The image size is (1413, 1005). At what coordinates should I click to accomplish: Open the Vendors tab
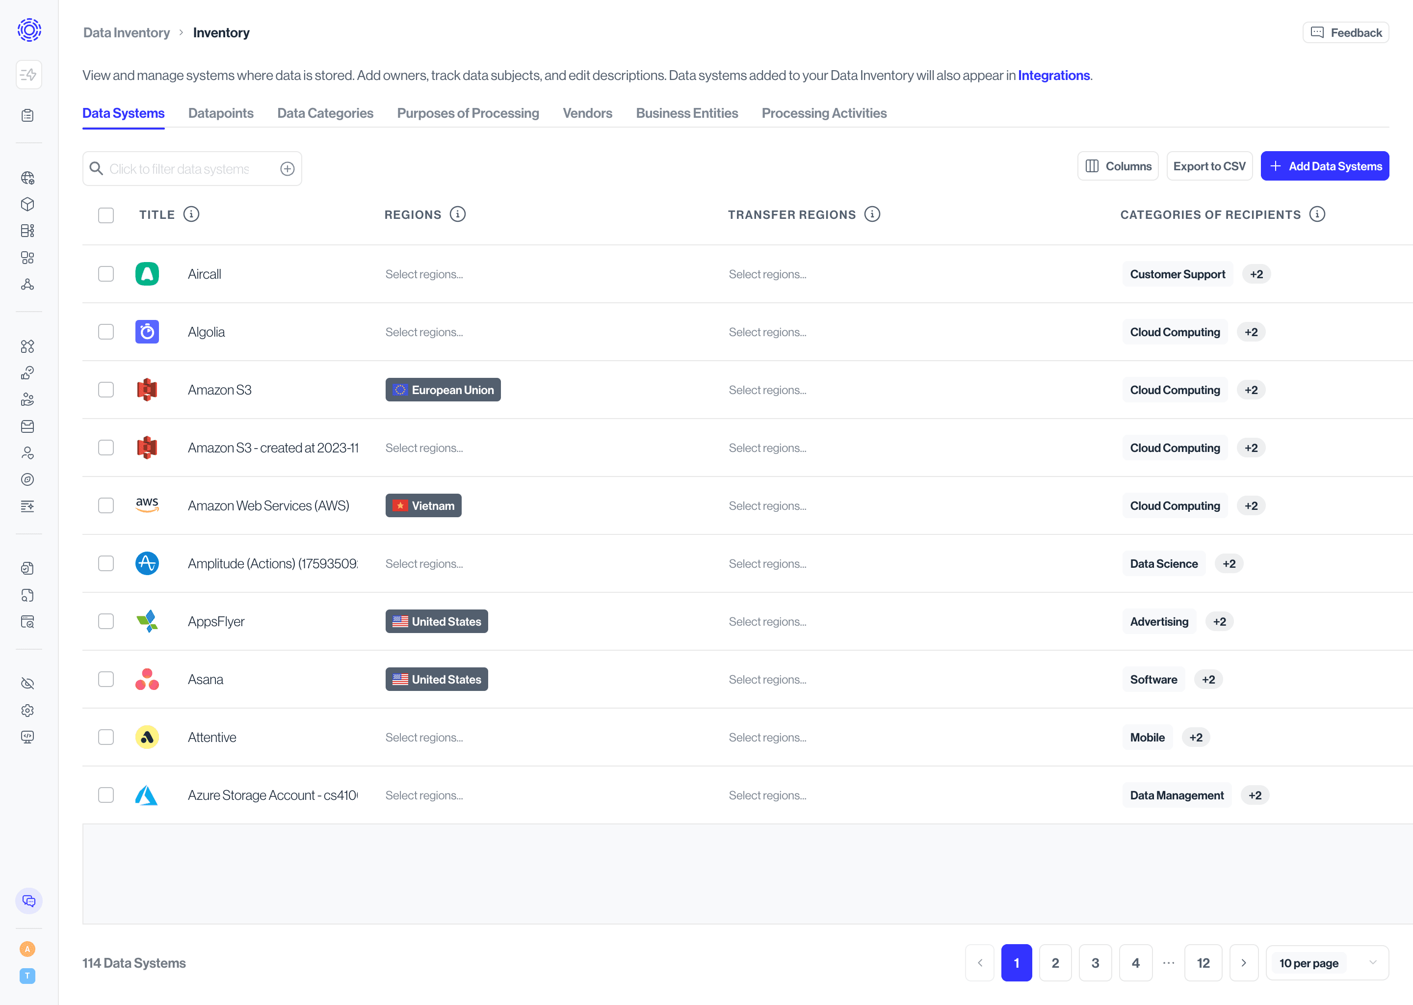(588, 113)
